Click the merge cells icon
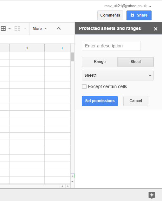 coord(17,28)
